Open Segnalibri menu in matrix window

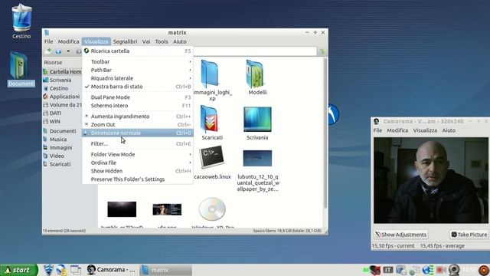[125, 41]
